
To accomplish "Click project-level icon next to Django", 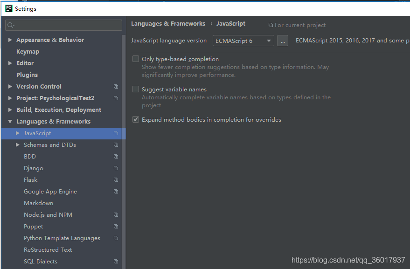I will 116,168.
